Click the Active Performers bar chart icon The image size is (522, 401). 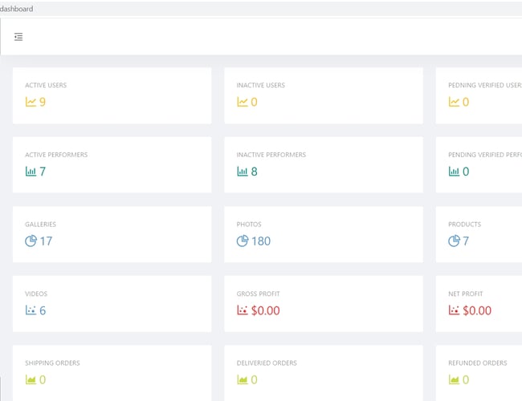tap(31, 172)
